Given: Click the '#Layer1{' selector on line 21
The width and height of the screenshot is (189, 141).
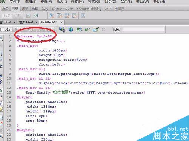Looking at the screenshot, I should (x=25, y=130).
